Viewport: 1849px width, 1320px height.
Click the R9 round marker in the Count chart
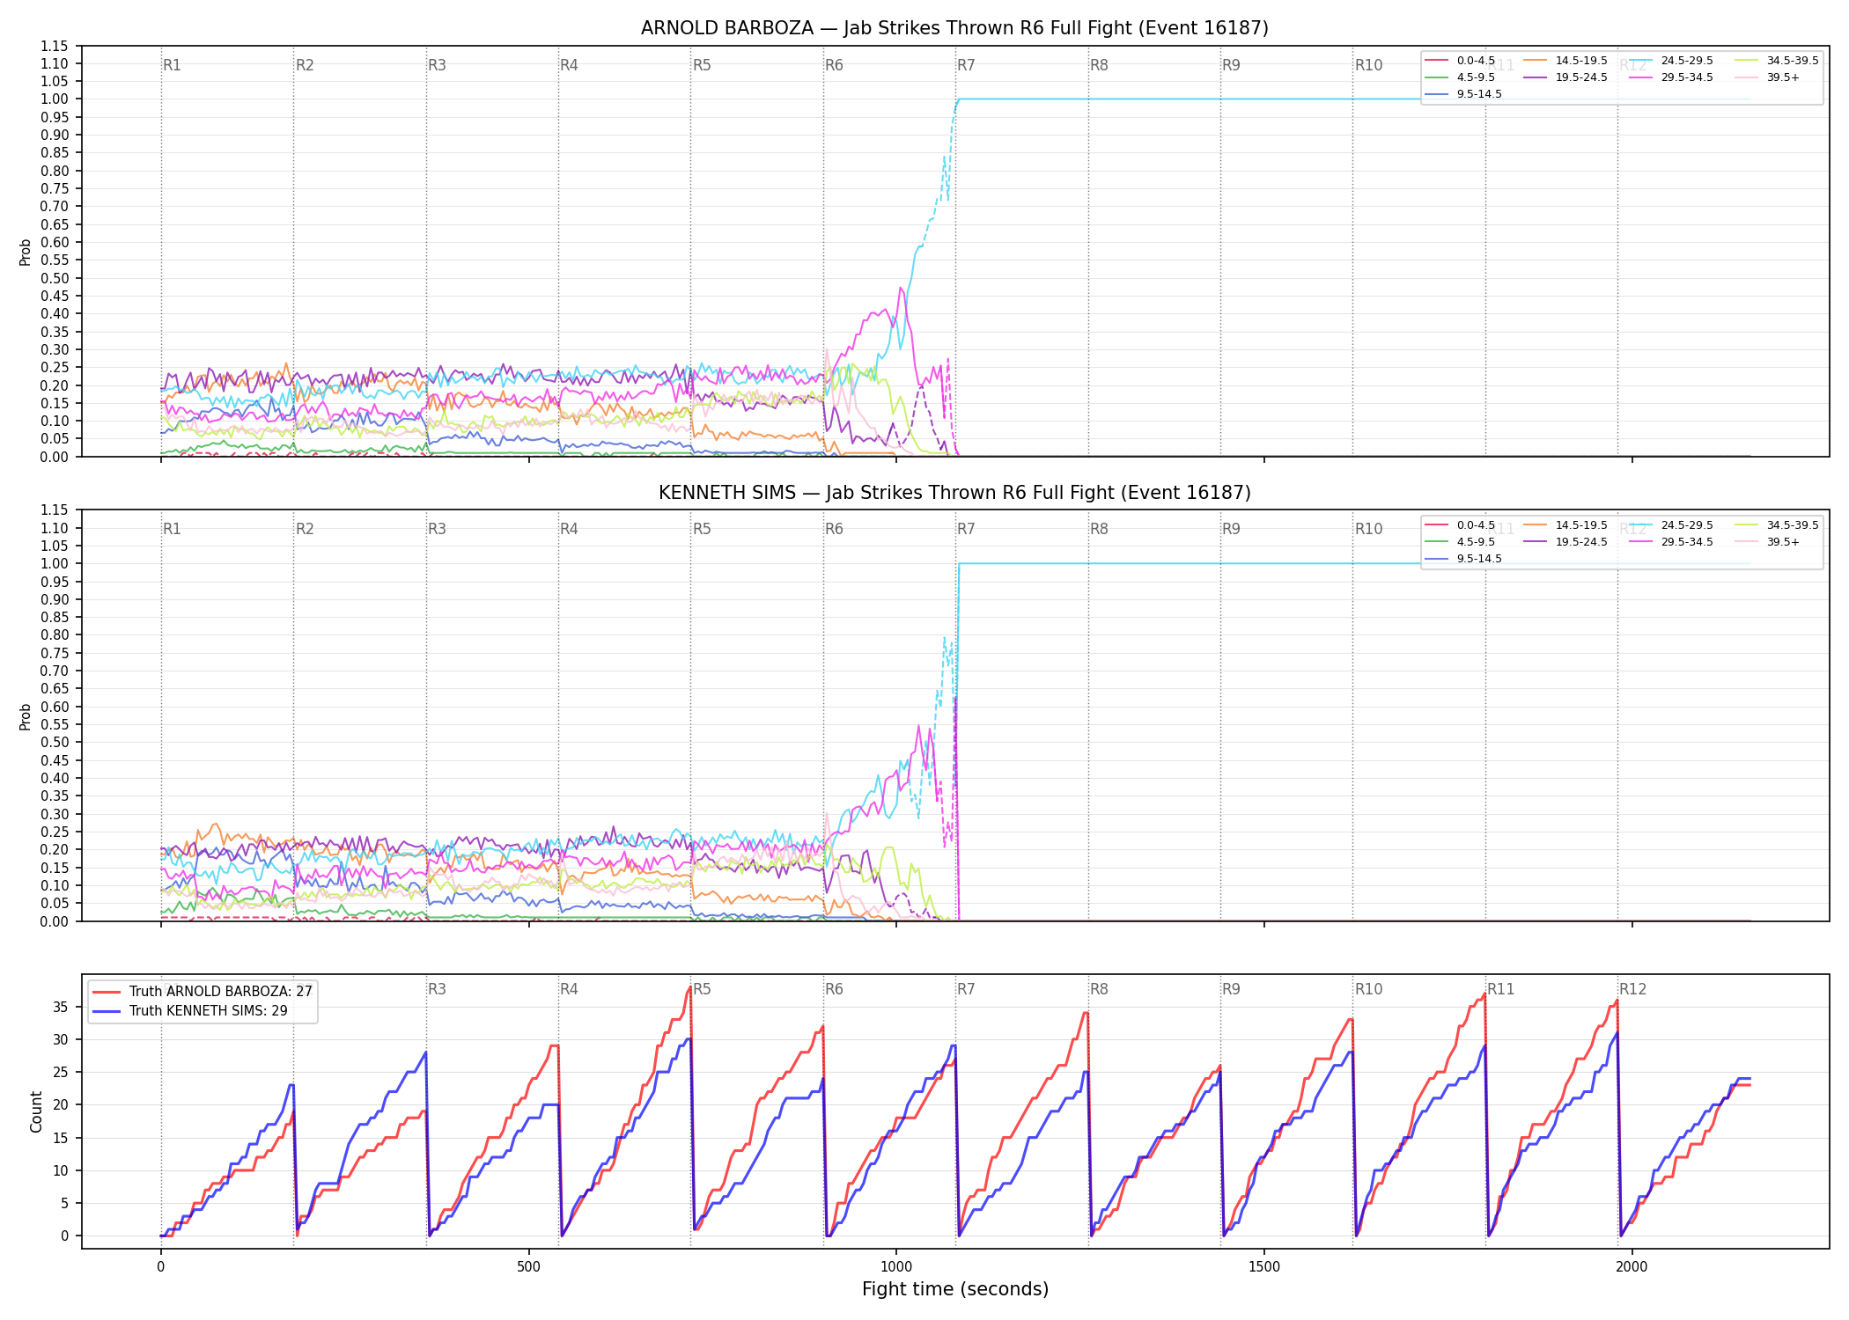[1231, 989]
